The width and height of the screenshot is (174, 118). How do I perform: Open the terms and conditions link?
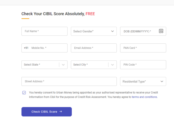(144, 97)
